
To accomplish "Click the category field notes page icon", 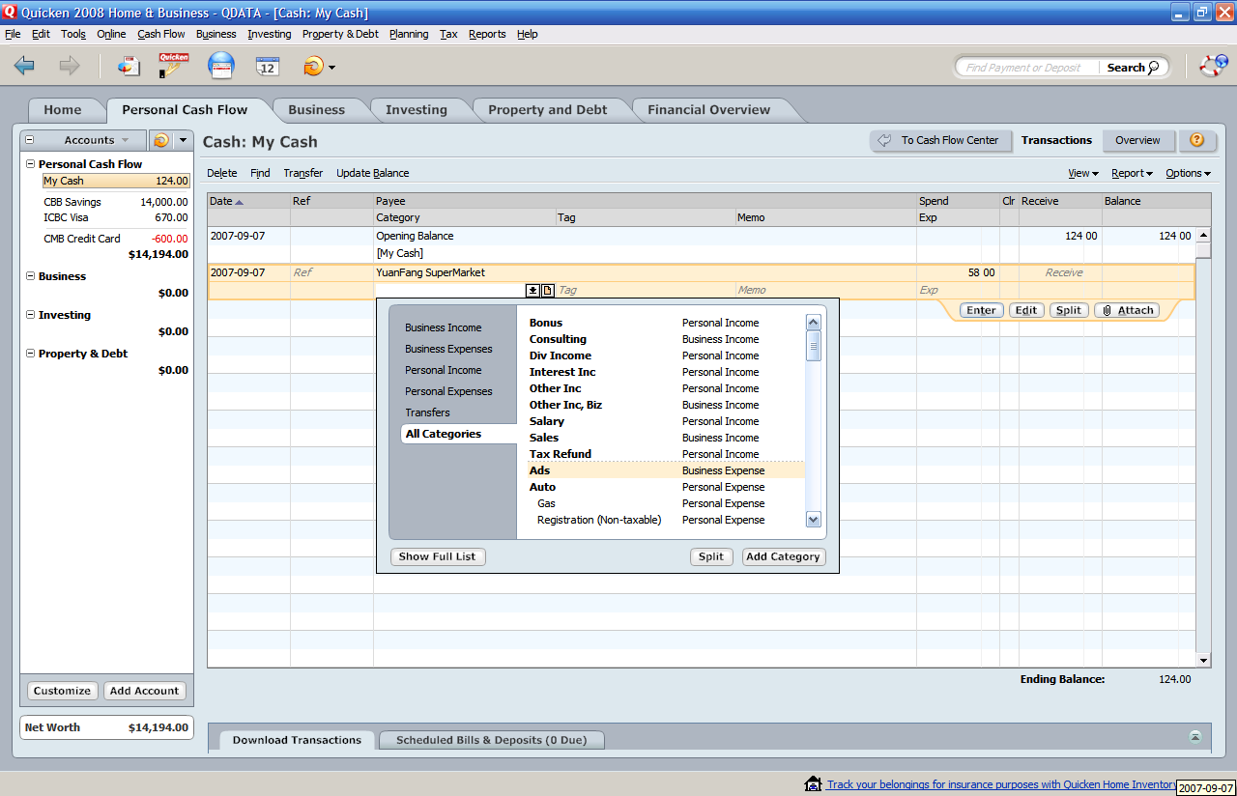I will pos(547,290).
